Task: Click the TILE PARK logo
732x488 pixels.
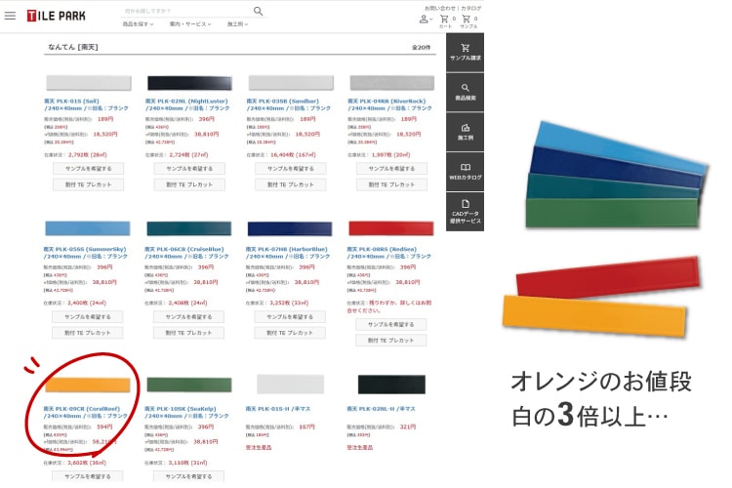Action: [56, 16]
